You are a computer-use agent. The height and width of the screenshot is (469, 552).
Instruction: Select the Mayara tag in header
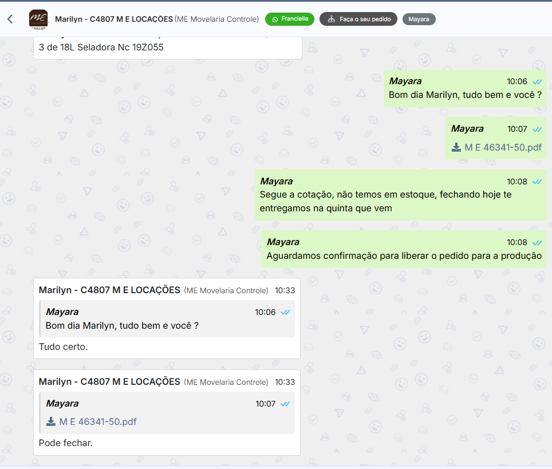(419, 19)
